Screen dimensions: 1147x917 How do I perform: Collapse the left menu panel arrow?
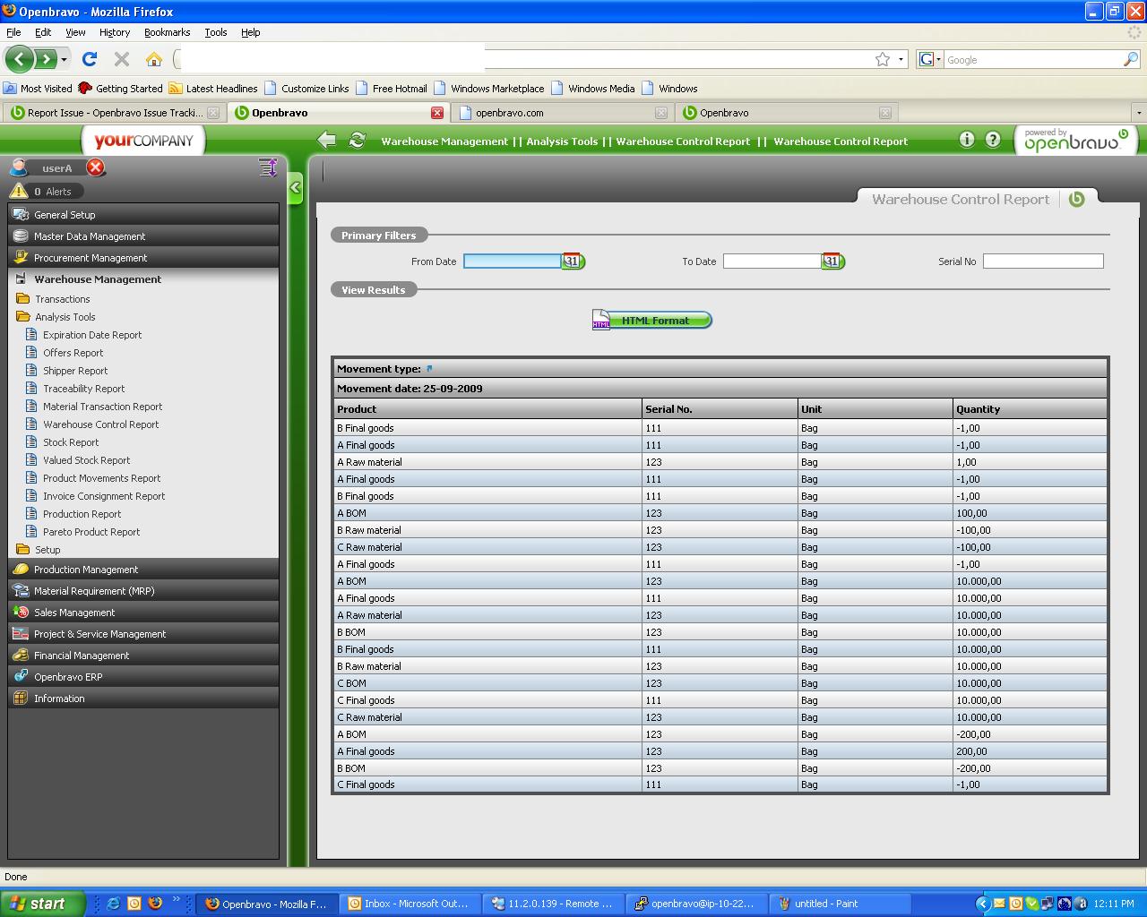click(x=295, y=189)
